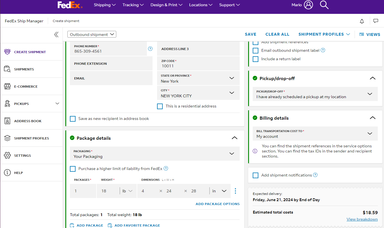384x228 pixels.
Task: Open the Design & Print menu
Action: (166, 5)
